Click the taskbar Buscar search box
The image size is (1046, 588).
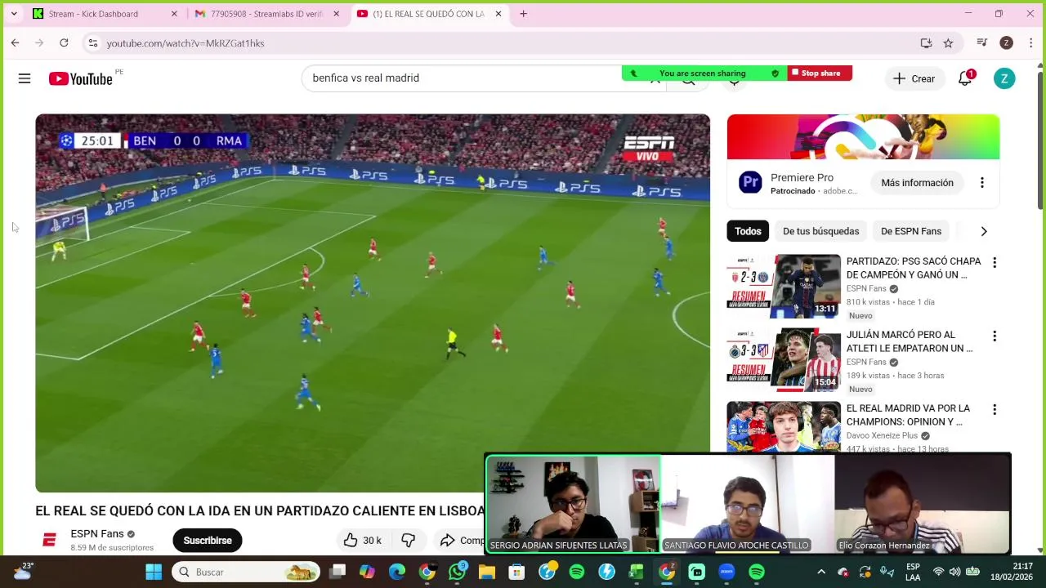point(248,572)
